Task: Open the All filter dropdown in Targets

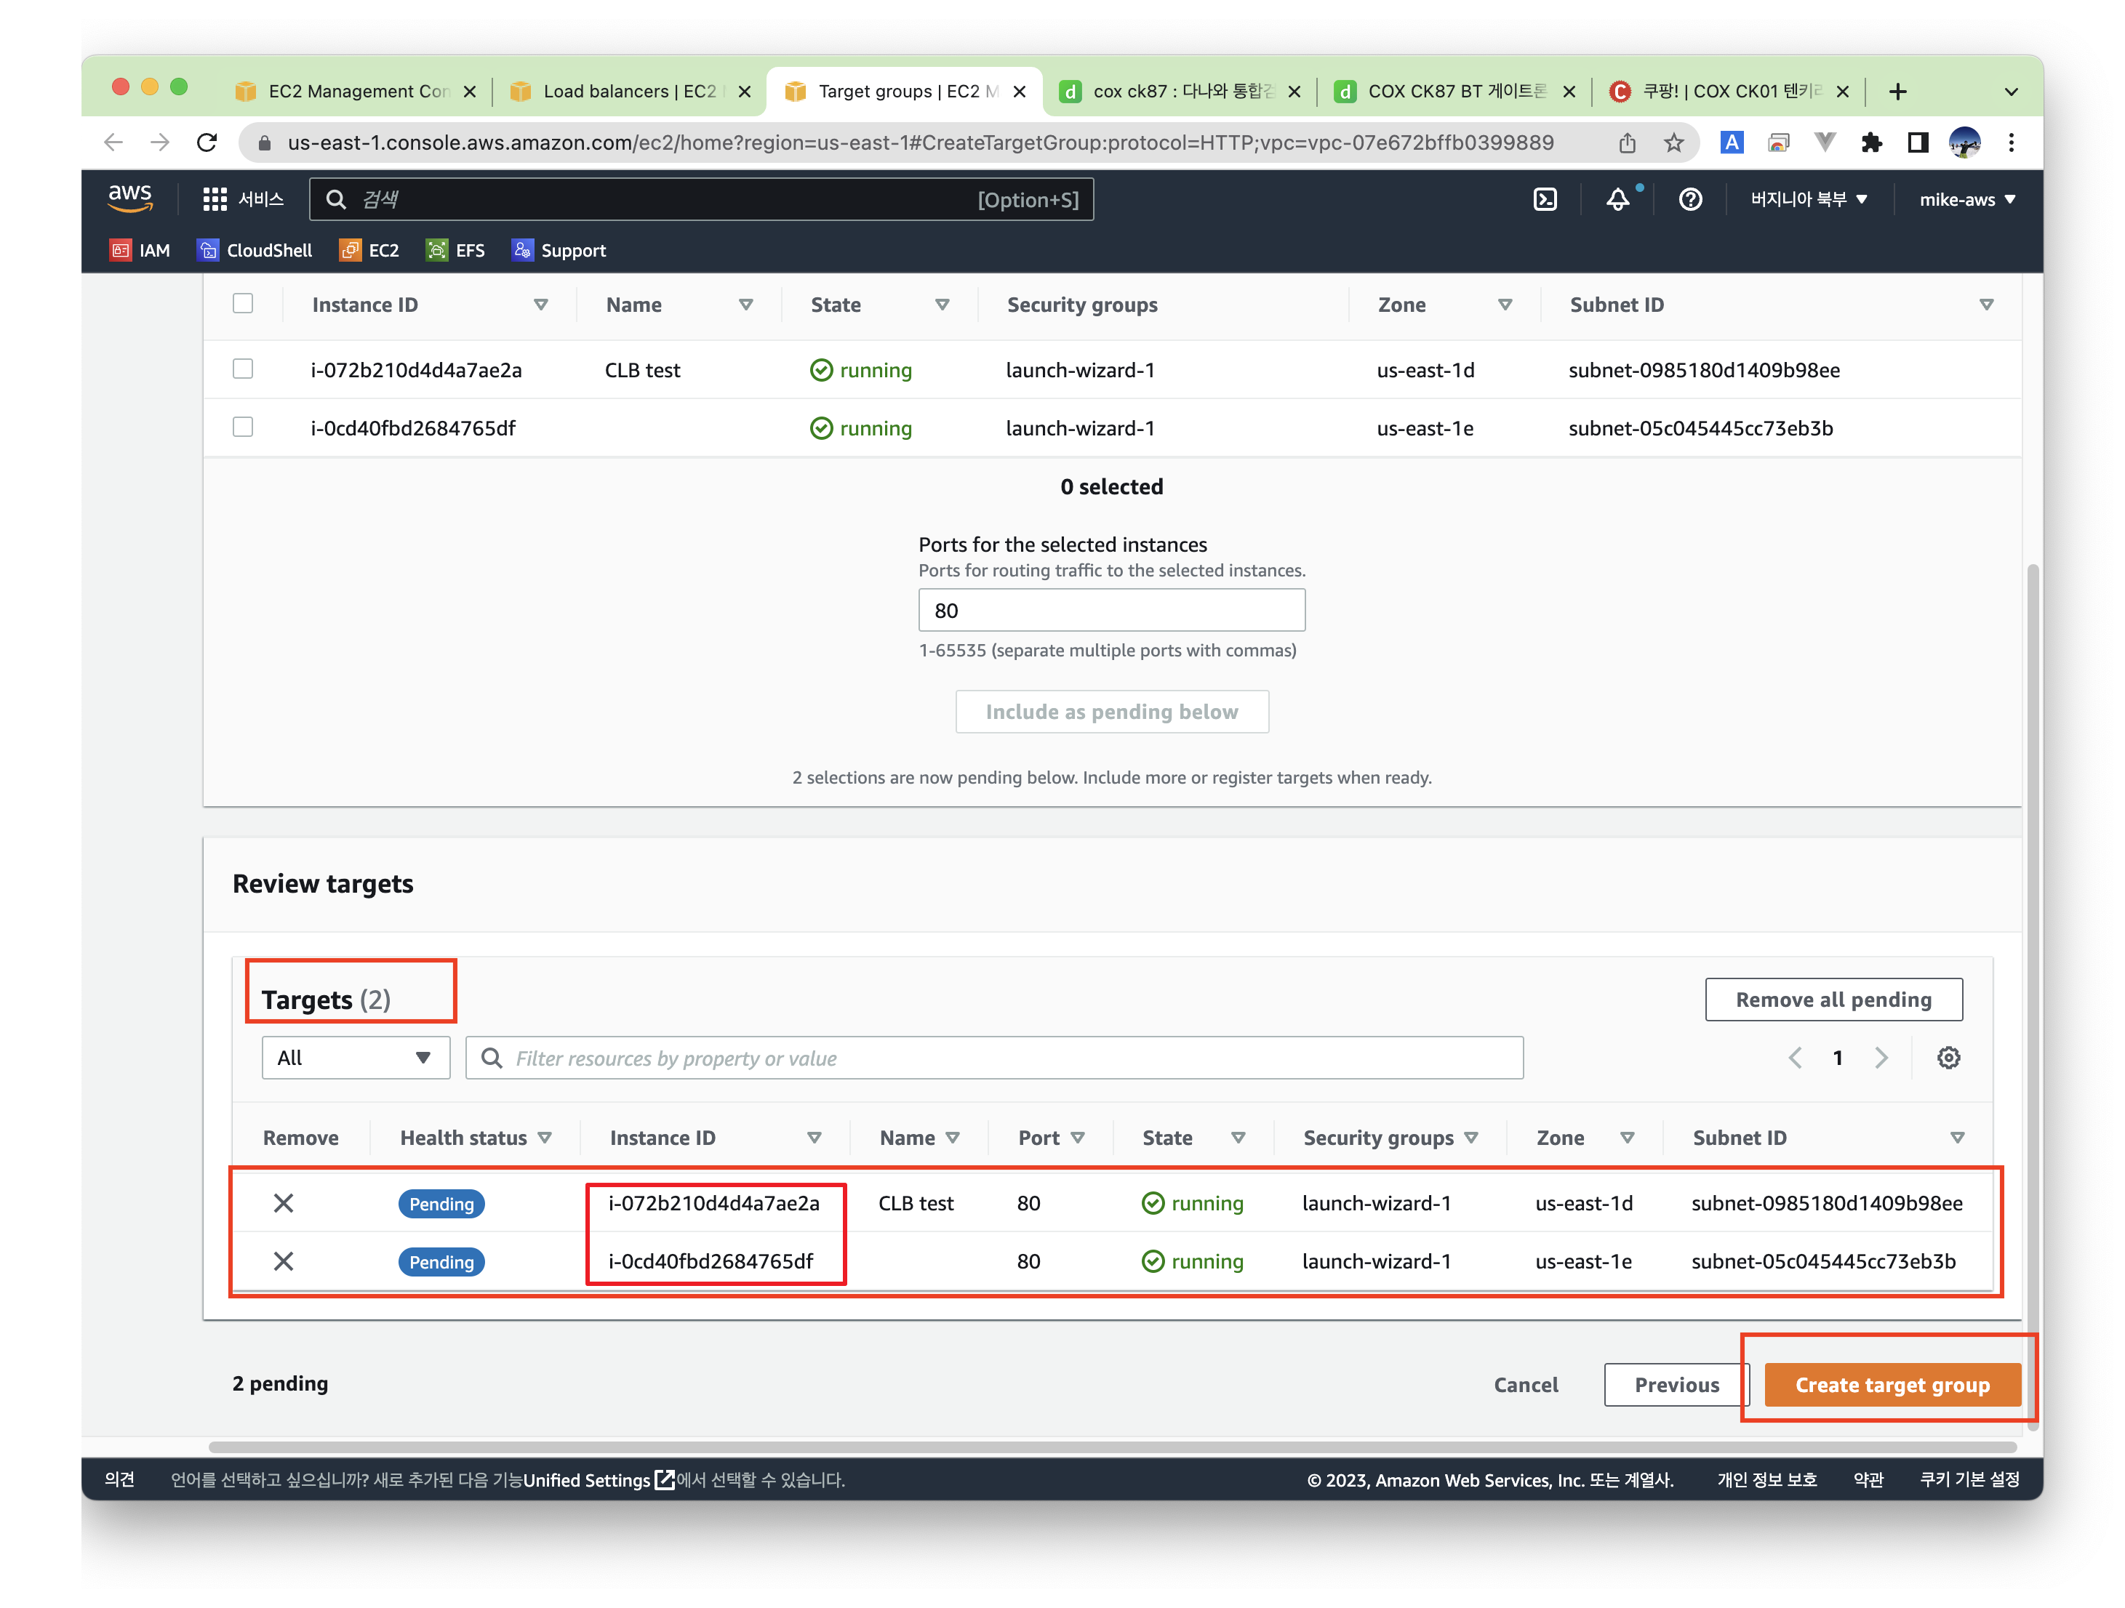Action: (x=356, y=1058)
